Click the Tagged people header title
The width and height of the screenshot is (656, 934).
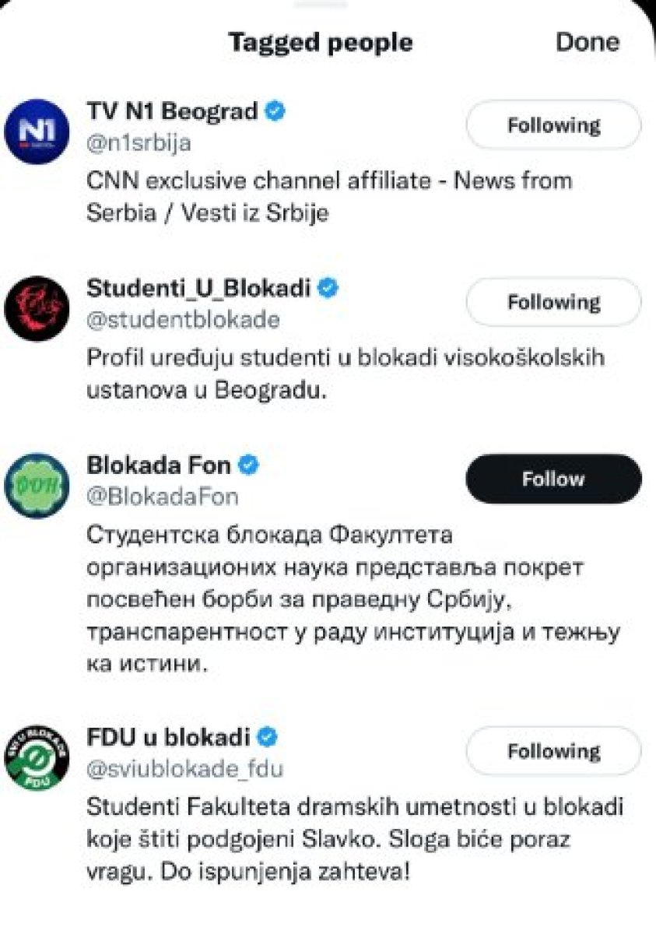[320, 42]
